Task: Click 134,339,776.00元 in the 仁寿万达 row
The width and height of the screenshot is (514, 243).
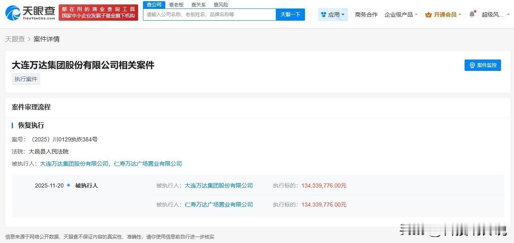Action: click(x=324, y=205)
